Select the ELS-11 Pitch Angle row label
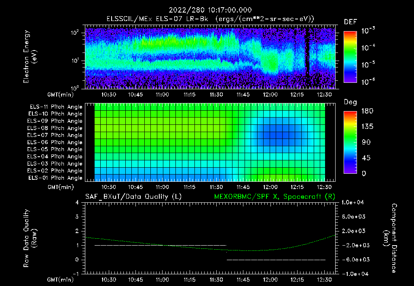The image size is (414, 286). [56, 107]
